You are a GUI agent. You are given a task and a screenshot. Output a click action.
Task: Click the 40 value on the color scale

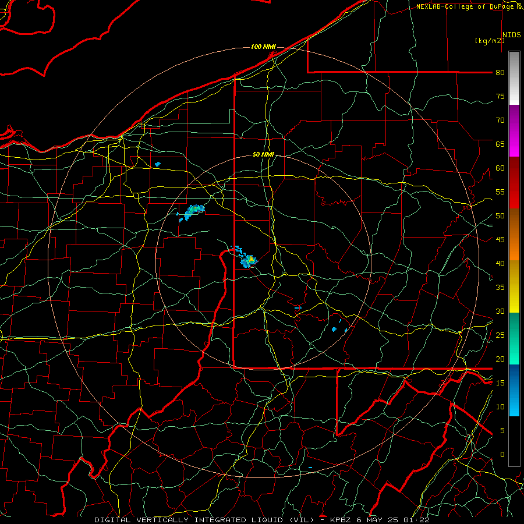[500, 264]
